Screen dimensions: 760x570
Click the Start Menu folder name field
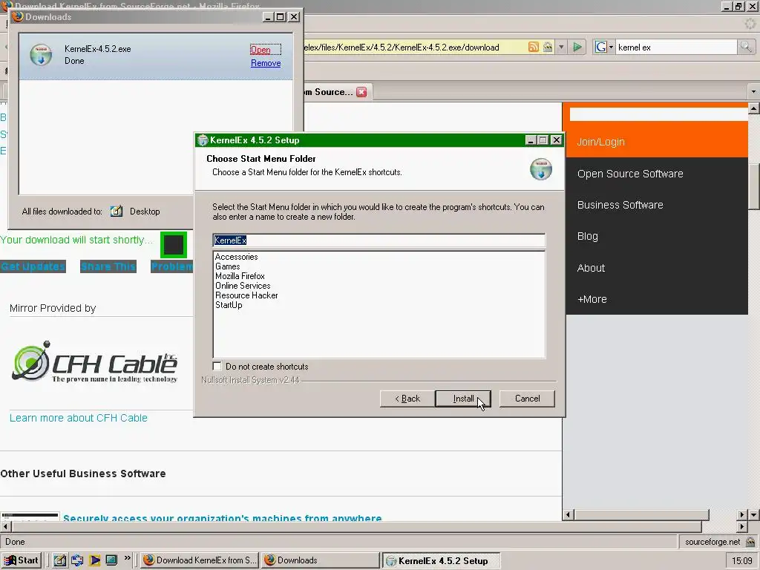pyautogui.click(x=379, y=240)
